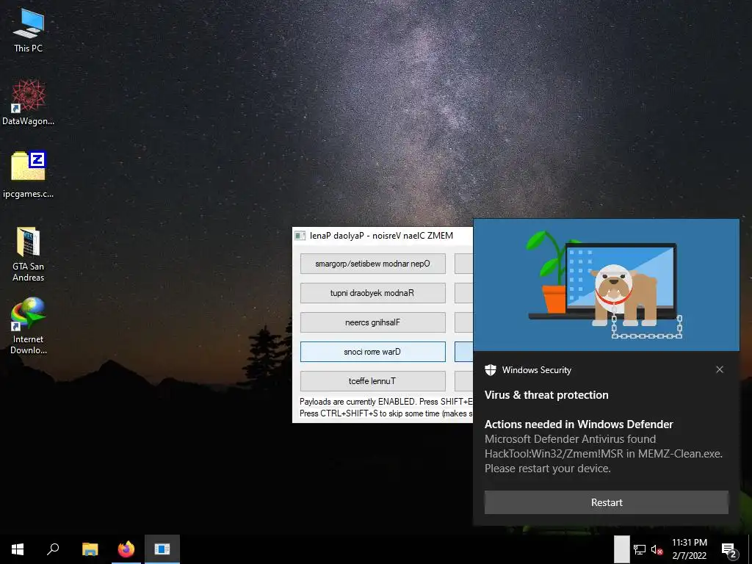
Task: Click the 'Actions needed in Windows Defender' text
Action: click(x=579, y=424)
